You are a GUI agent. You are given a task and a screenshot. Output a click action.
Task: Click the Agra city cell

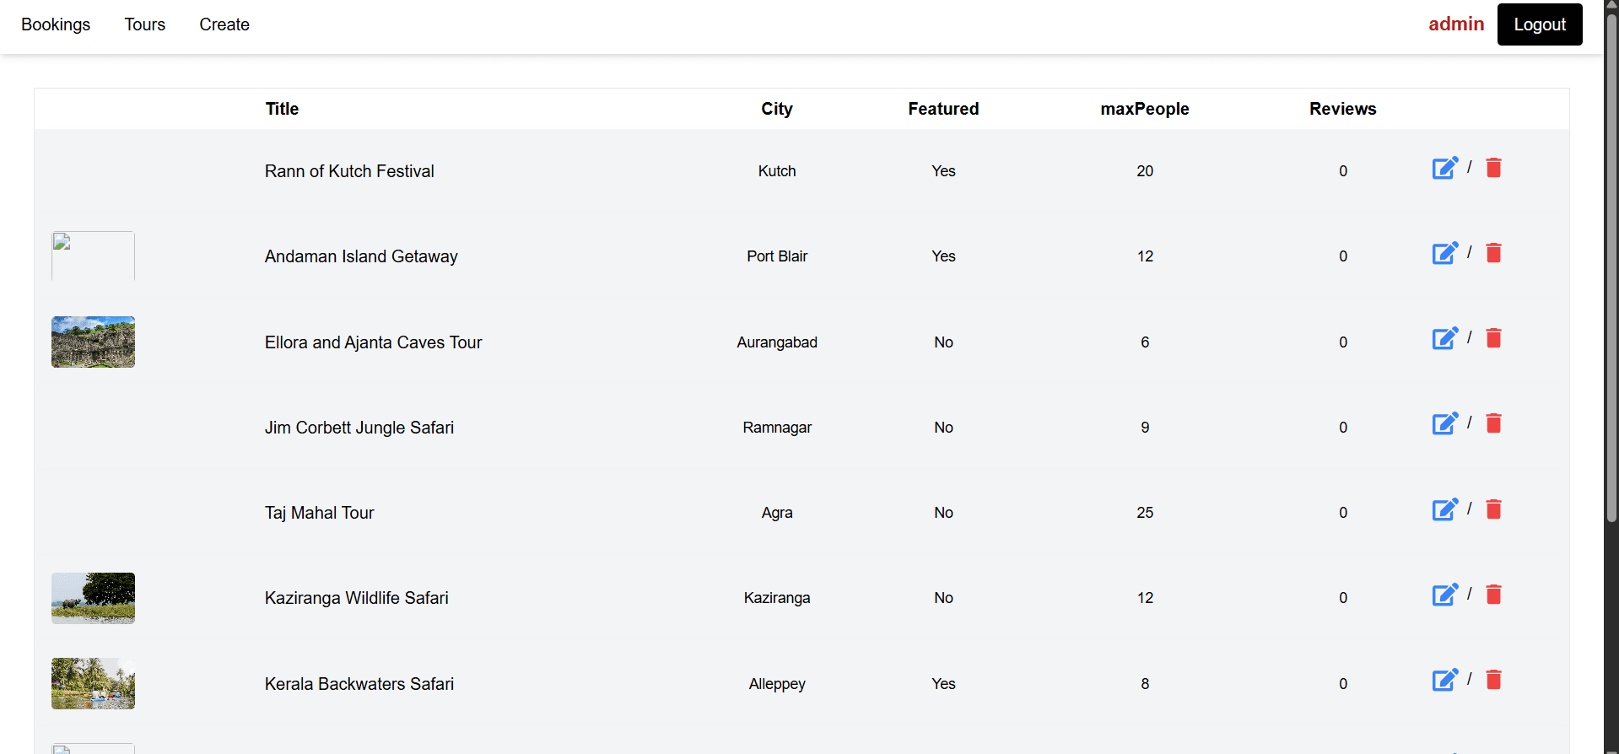click(777, 513)
